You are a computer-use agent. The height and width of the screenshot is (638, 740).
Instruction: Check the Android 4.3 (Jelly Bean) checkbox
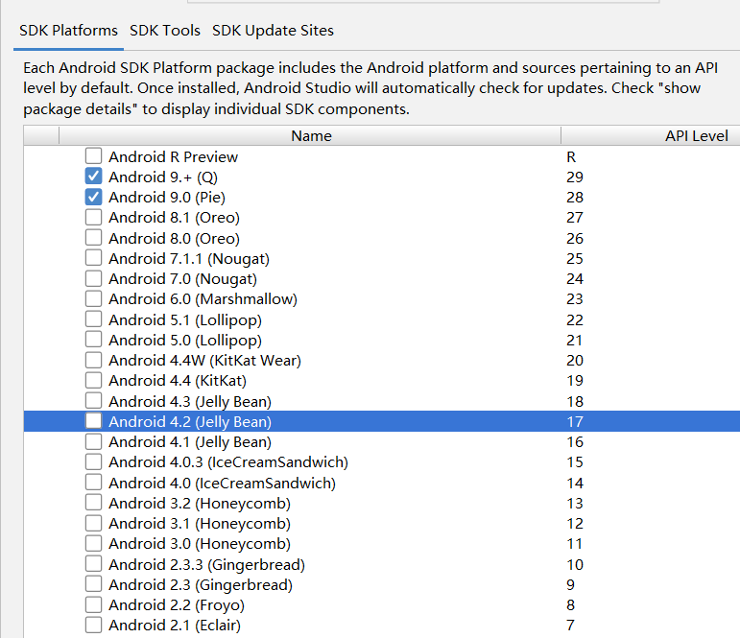point(93,401)
